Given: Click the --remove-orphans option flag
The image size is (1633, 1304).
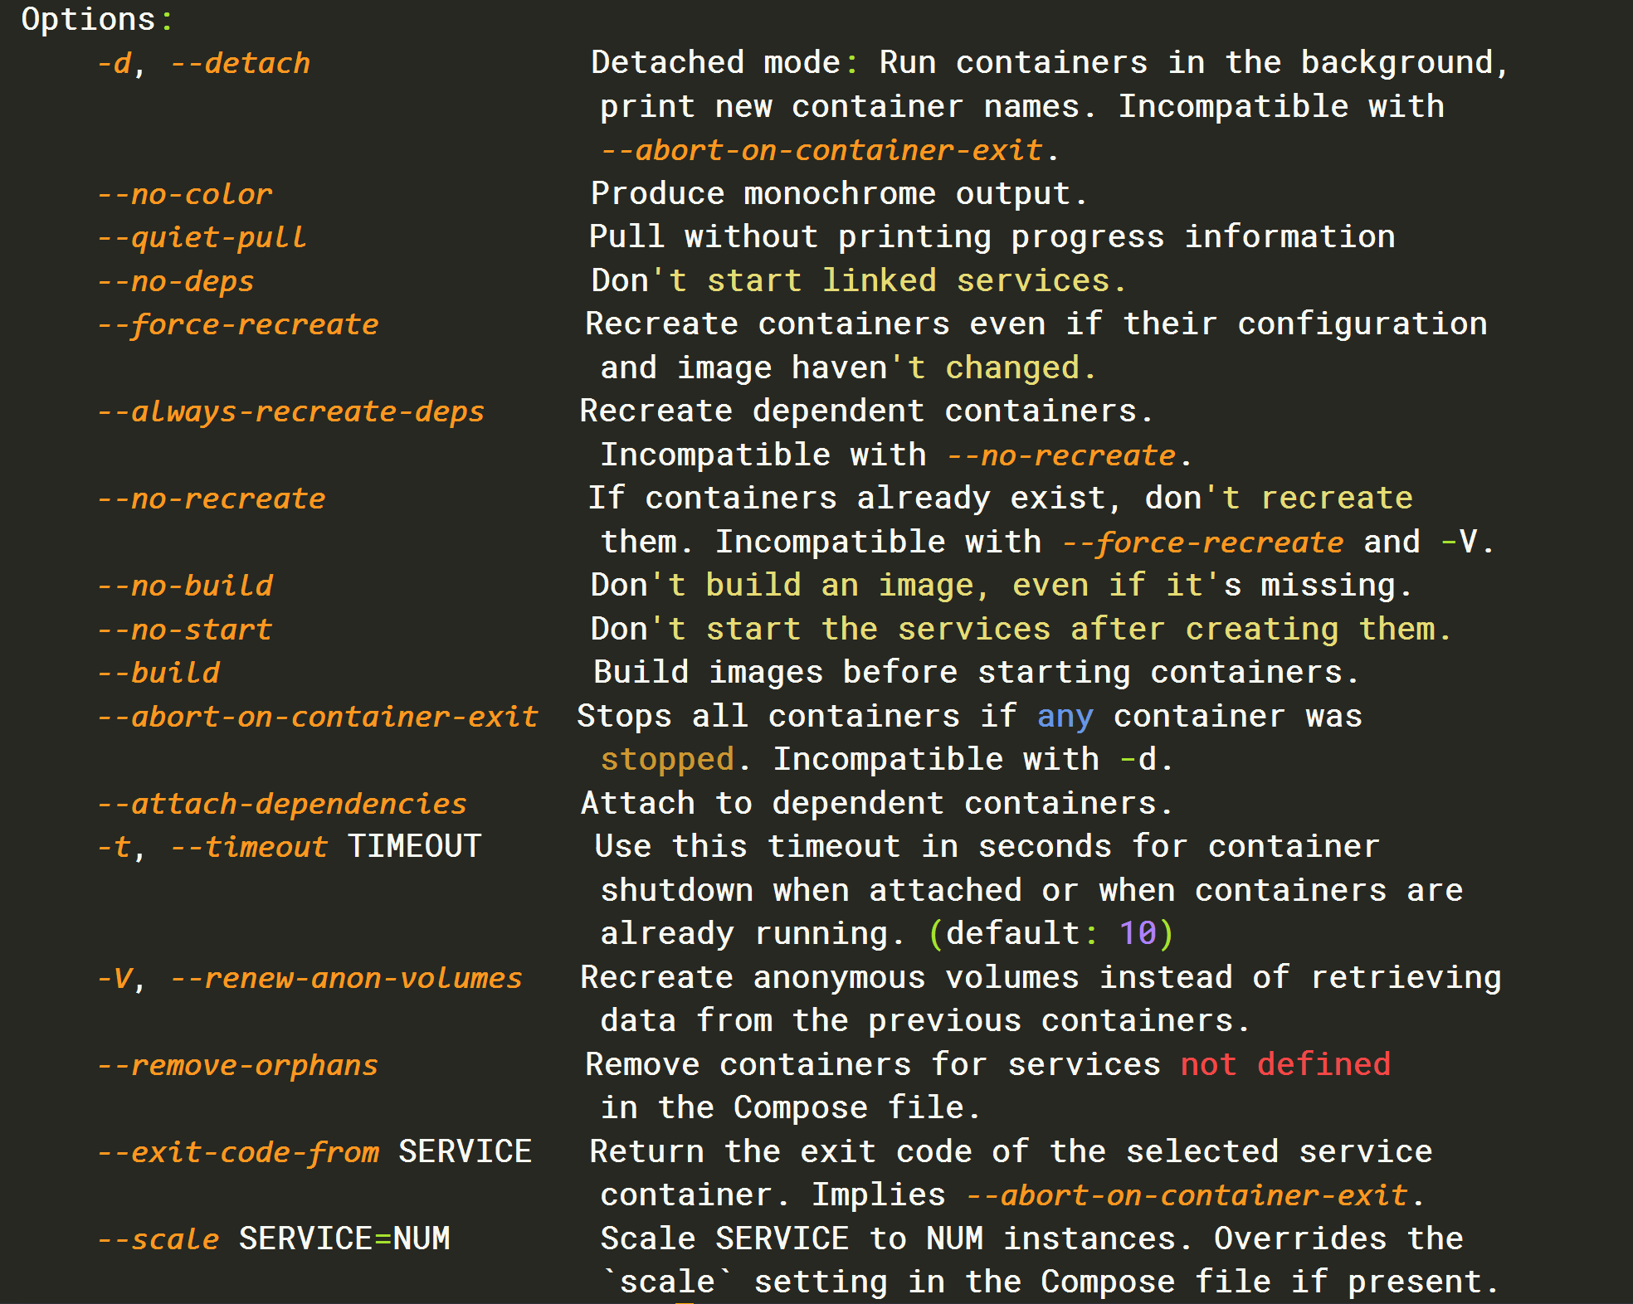Looking at the screenshot, I should click(237, 1065).
